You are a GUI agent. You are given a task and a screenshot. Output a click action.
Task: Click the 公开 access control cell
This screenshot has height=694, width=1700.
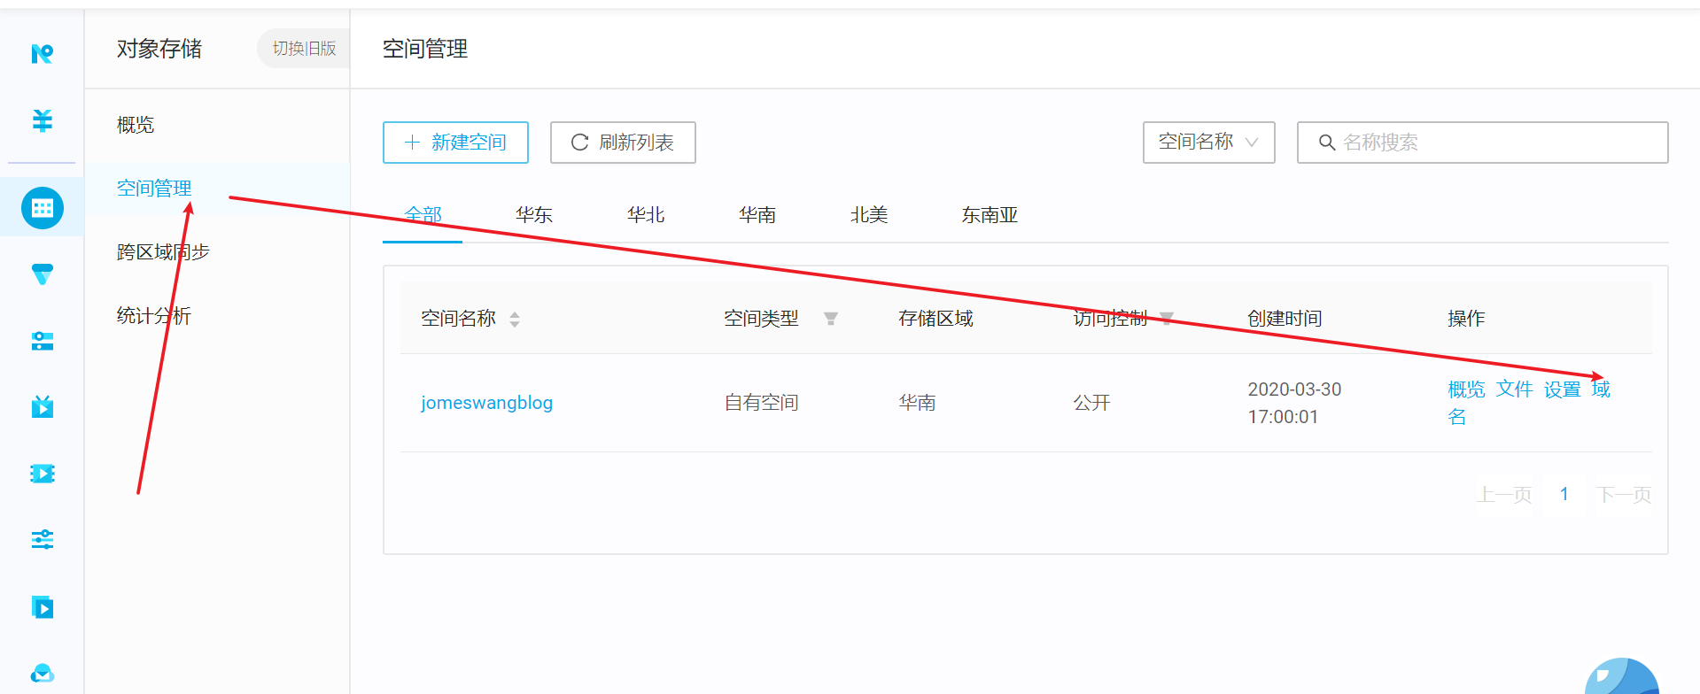[1091, 403]
